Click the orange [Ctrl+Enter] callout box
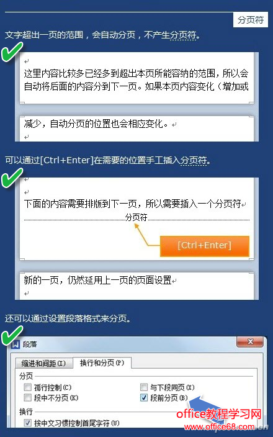 (205, 246)
